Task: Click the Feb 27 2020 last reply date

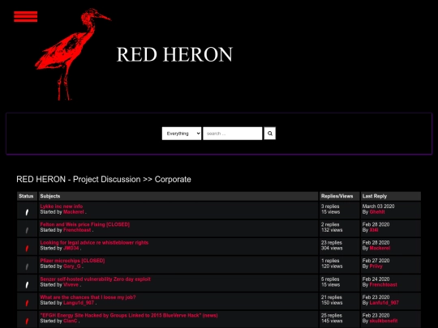Action: (x=376, y=261)
